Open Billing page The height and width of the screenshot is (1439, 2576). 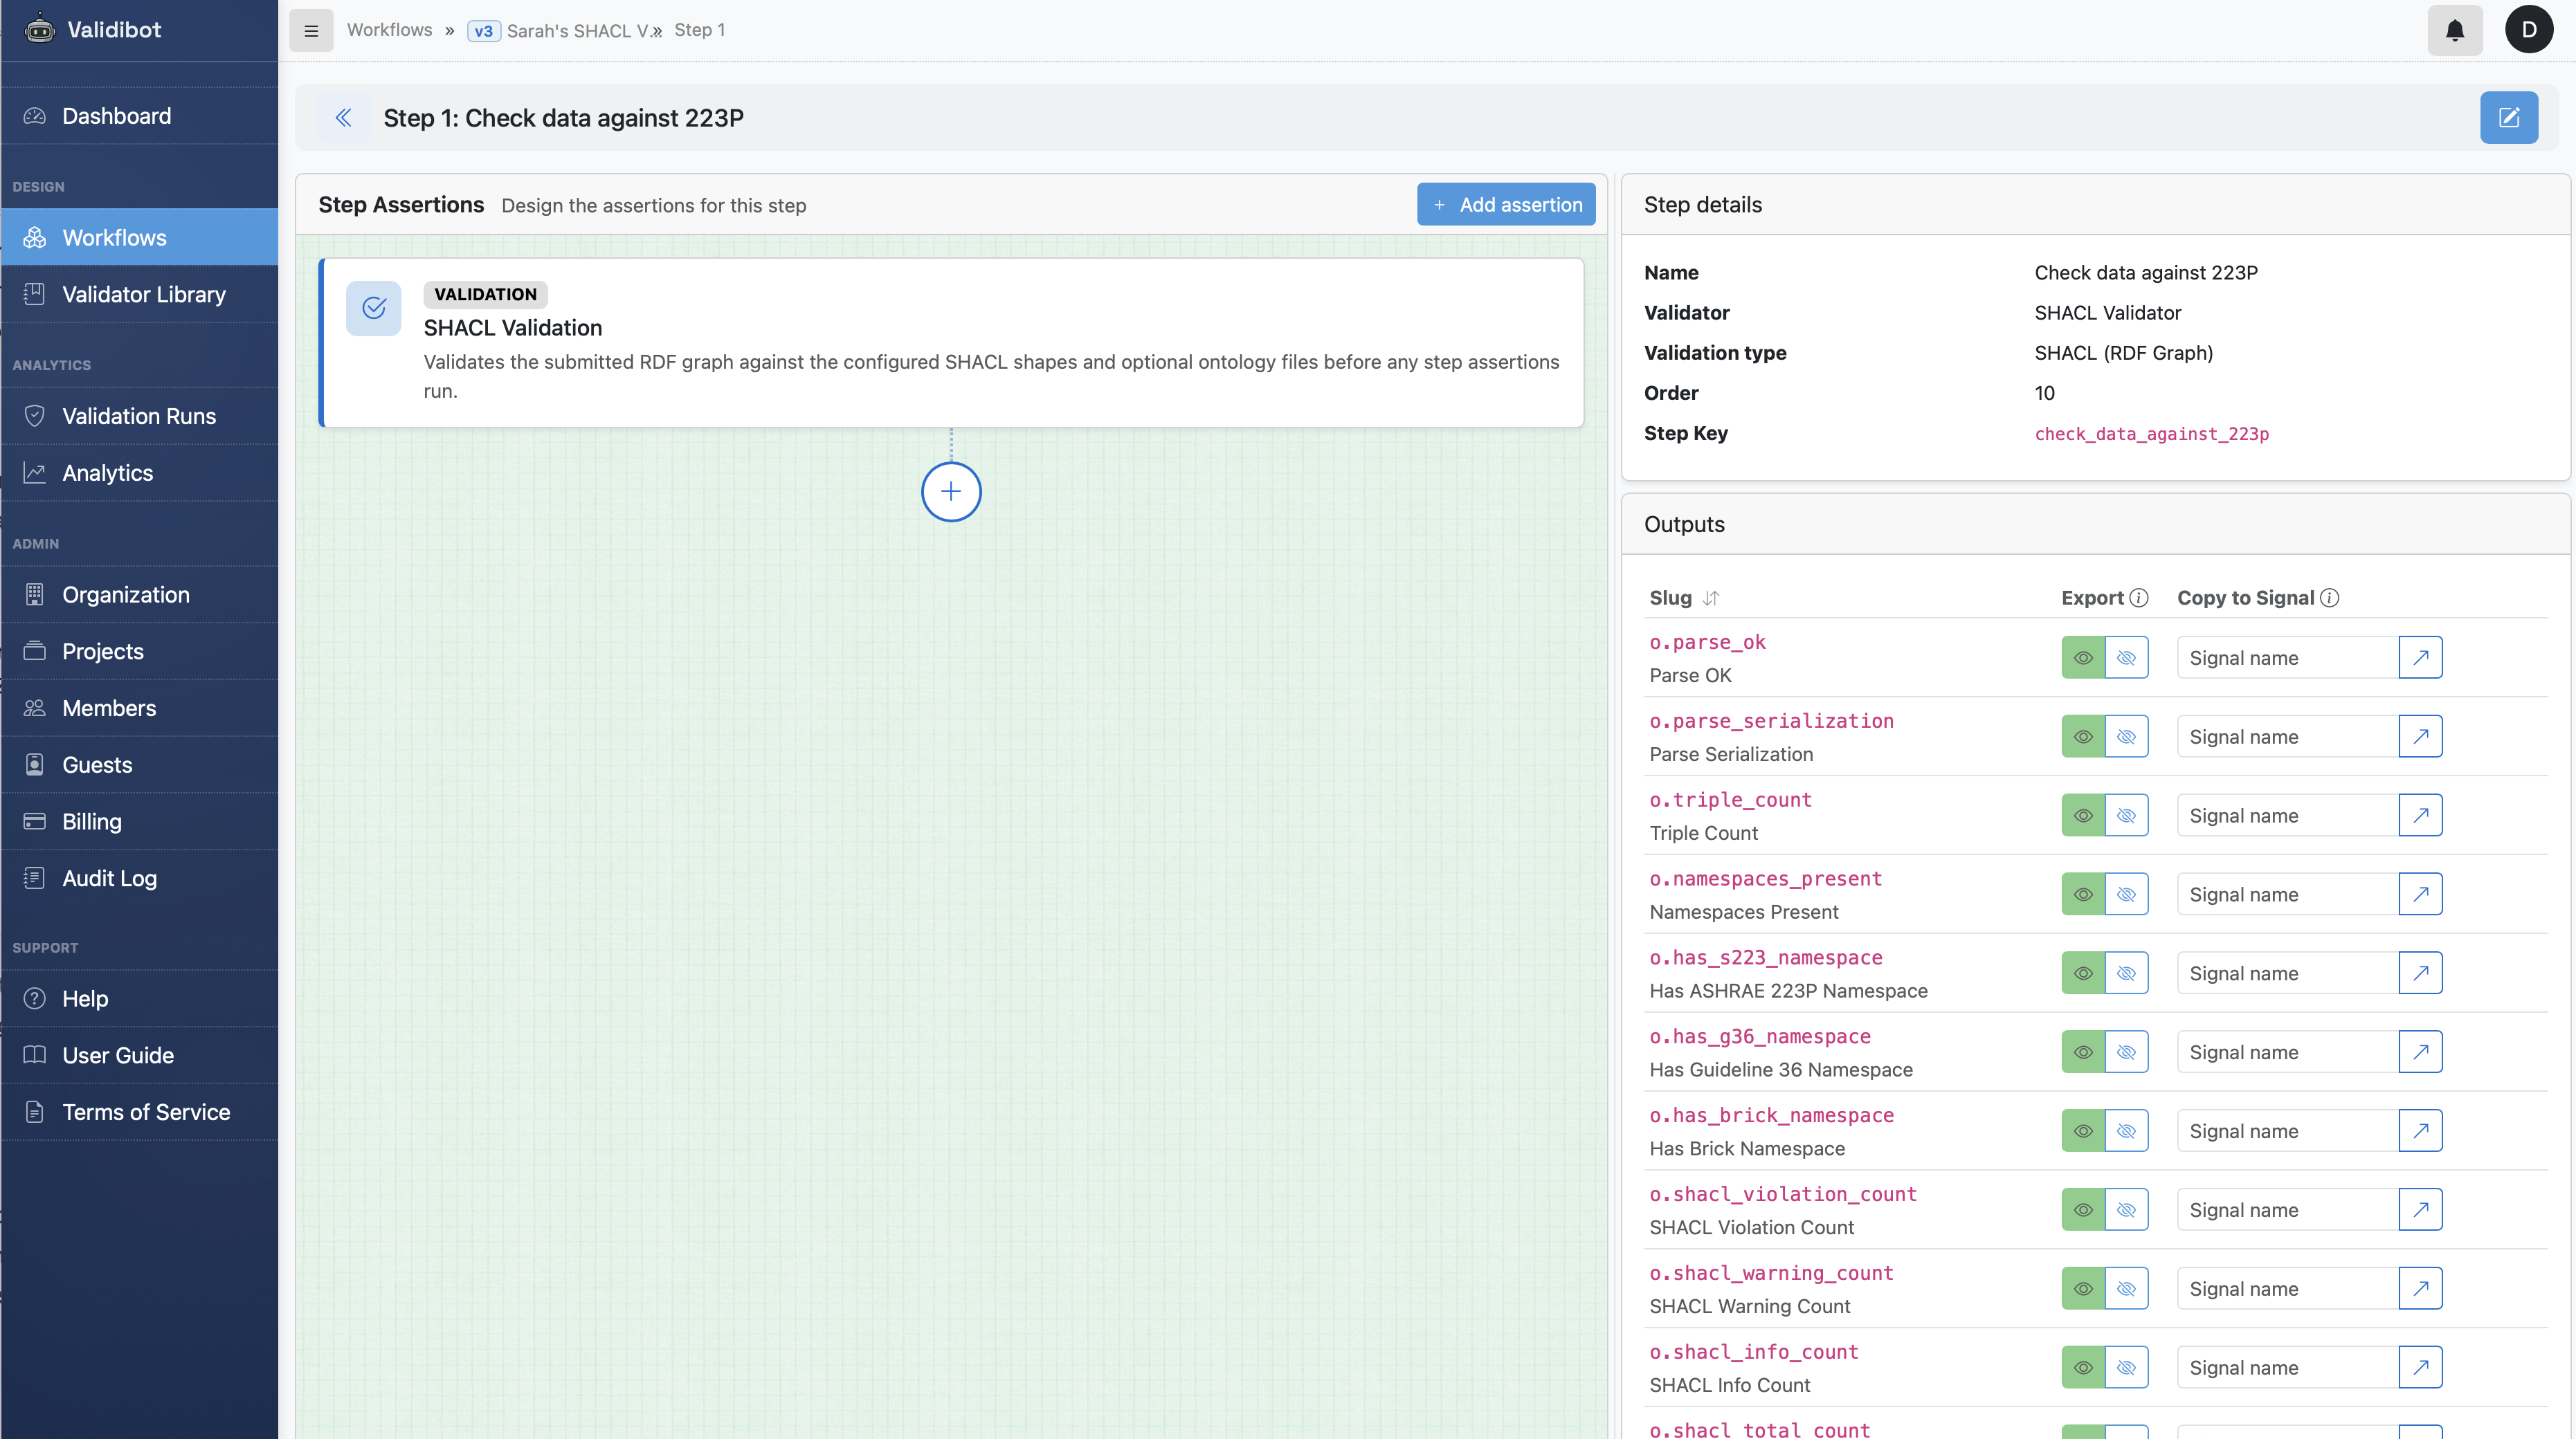point(139,823)
